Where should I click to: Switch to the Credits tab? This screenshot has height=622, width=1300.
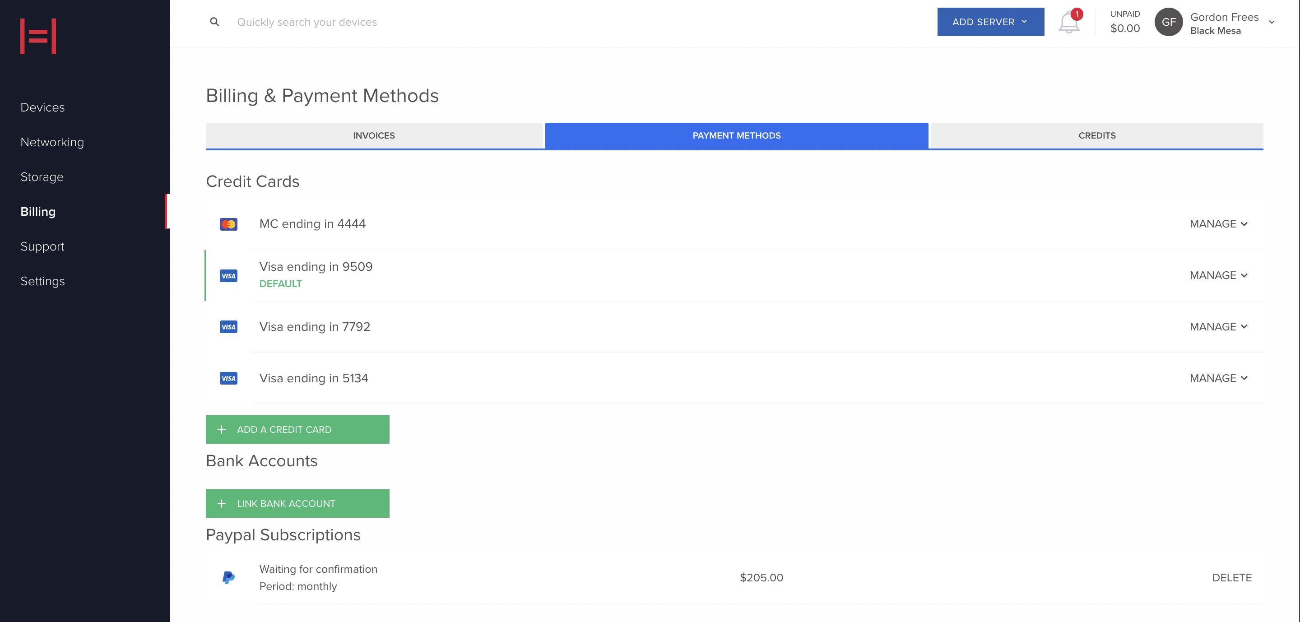point(1096,135)
